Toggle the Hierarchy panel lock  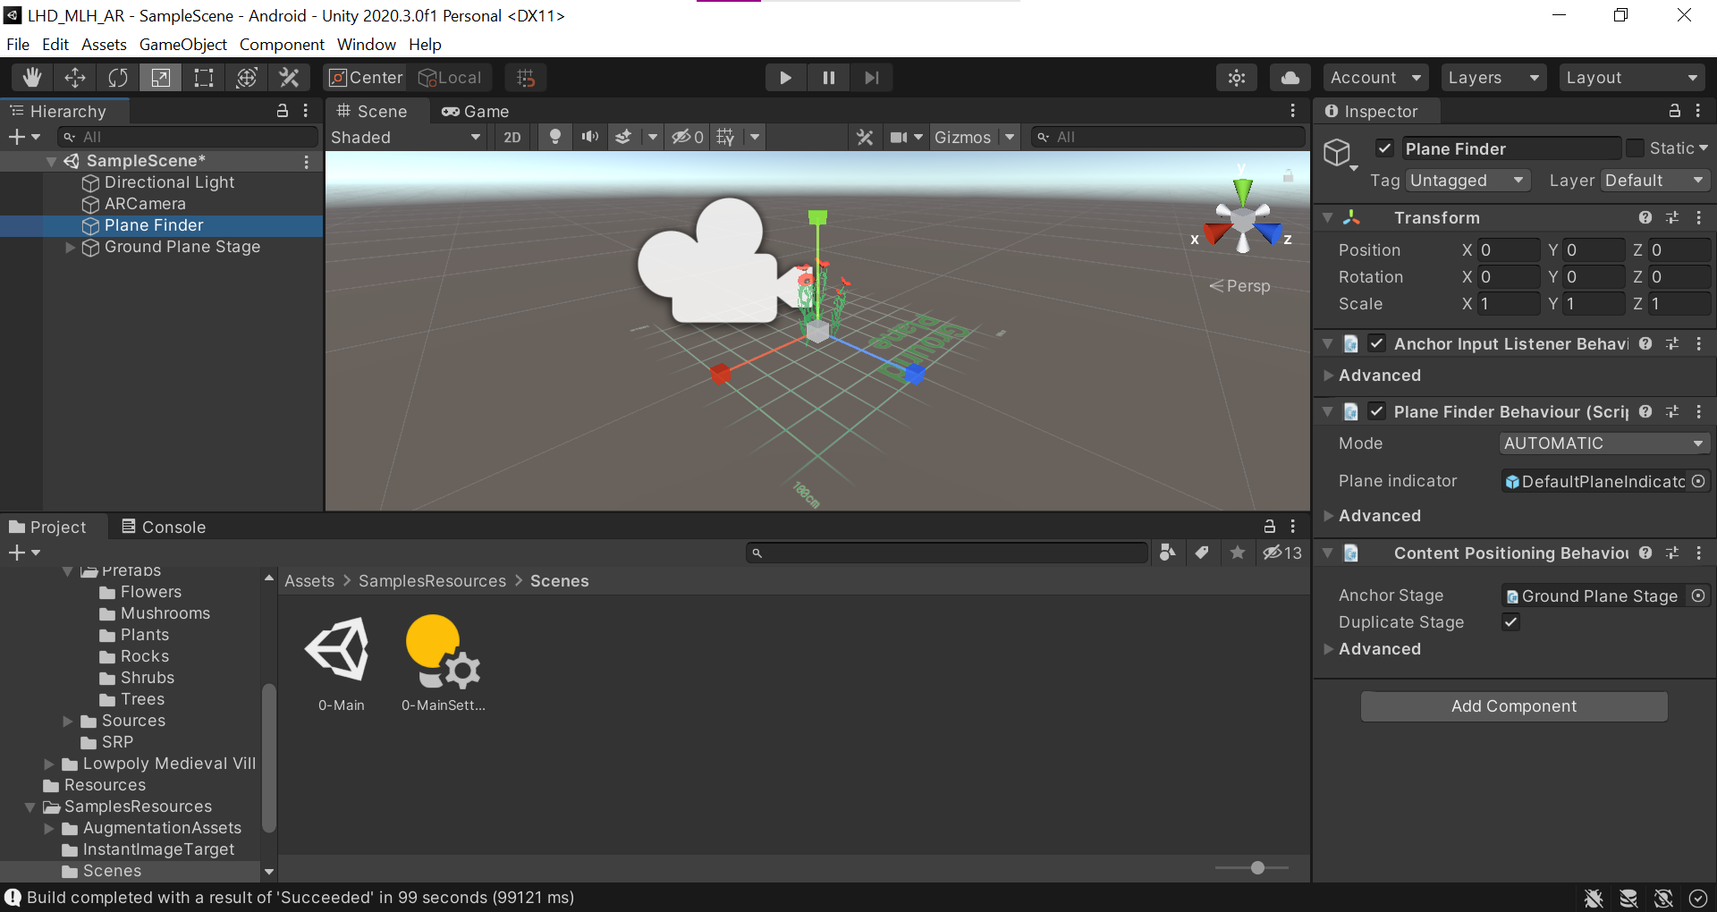click(x=283, y=111)
